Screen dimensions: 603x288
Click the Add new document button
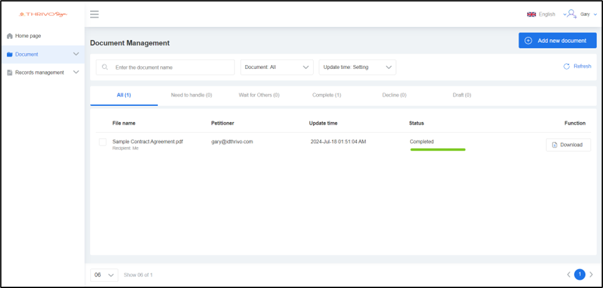[557, 40]
